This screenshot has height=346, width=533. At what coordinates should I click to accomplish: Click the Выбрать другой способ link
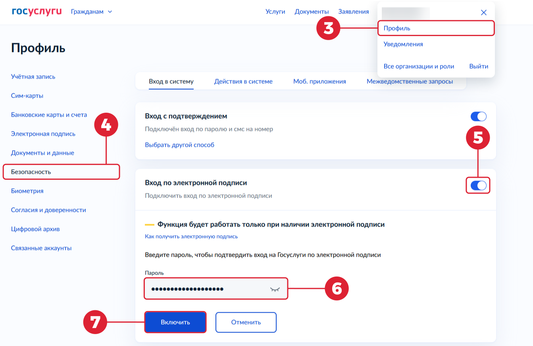tap(179, 145)
